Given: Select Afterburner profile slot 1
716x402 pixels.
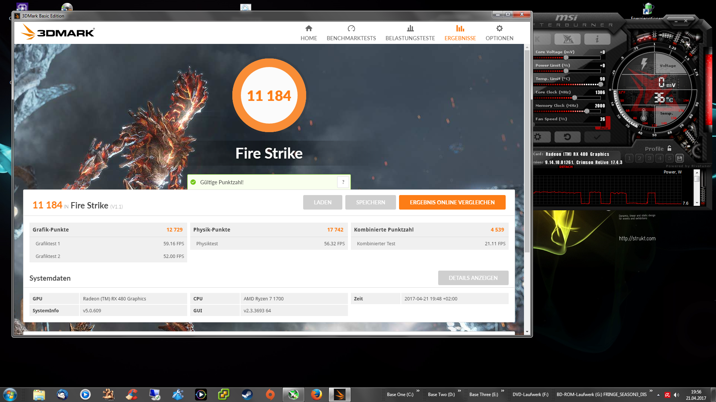Looking at the screenshot, I should (629, 158).
